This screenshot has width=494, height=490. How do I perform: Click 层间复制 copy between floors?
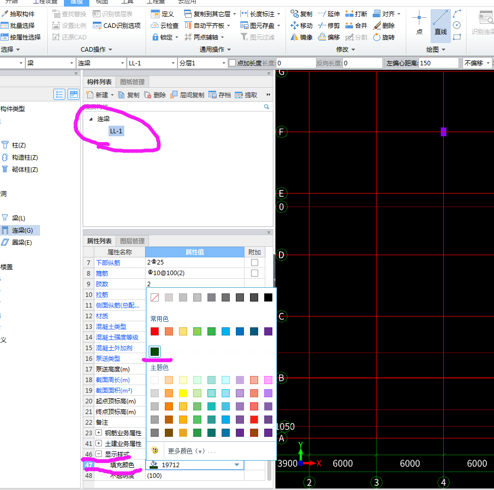pyautogui.click(x=187, y=95)
